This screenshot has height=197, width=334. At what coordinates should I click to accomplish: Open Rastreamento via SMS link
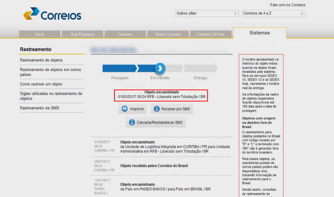point(40,108)
